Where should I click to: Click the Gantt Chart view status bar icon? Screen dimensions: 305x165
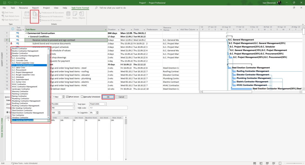tap(255, 163)
